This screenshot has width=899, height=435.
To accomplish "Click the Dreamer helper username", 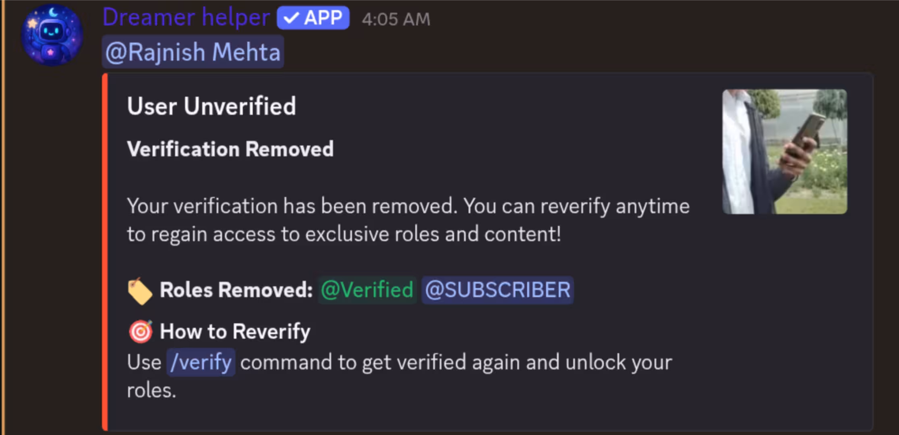I will click(x=186, y=17).
